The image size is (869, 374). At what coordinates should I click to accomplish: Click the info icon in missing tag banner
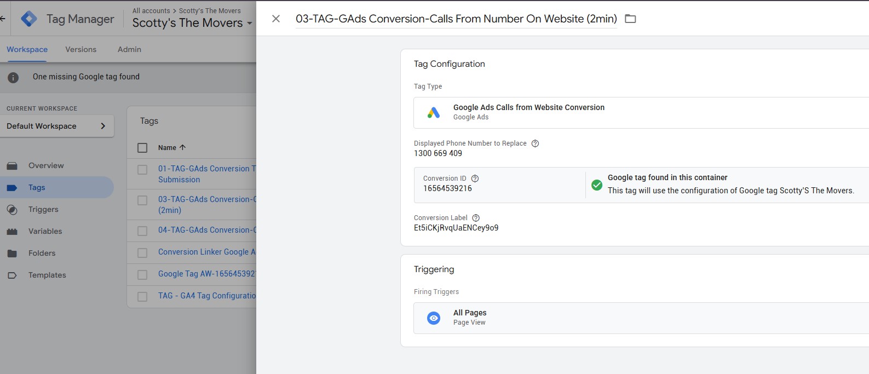click(x=13, y=77)
